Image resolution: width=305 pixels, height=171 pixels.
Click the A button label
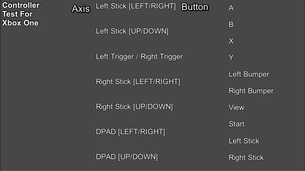point(231,8)
